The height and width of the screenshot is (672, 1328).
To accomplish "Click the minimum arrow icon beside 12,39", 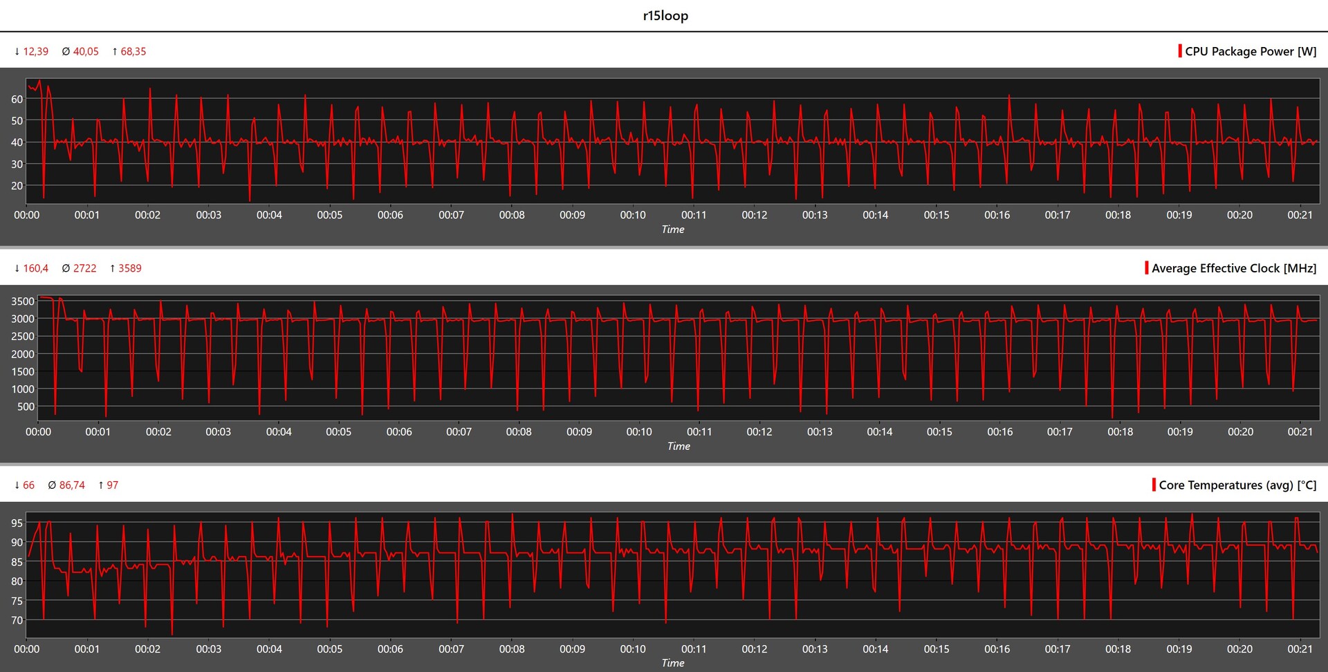I will (x=17, y=52).
